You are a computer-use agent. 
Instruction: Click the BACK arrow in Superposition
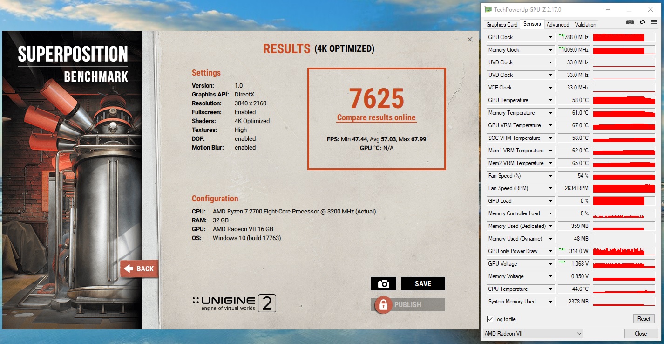pyautogui.click(x=139, y=268)
